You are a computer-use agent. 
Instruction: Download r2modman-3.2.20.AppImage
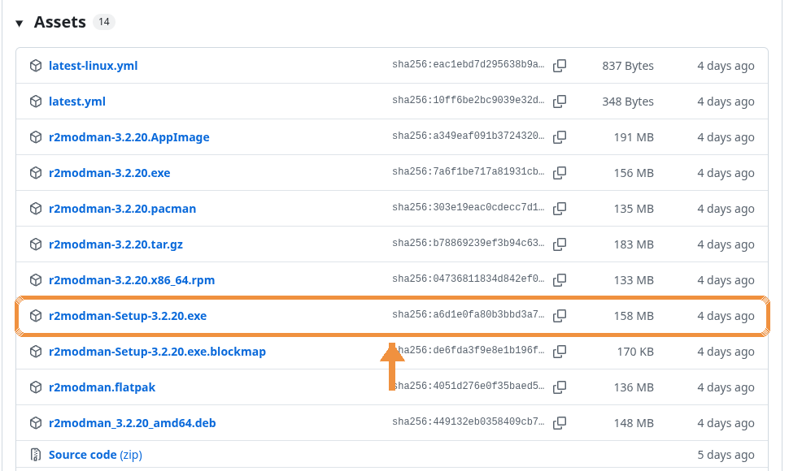(x=129, y=137)
